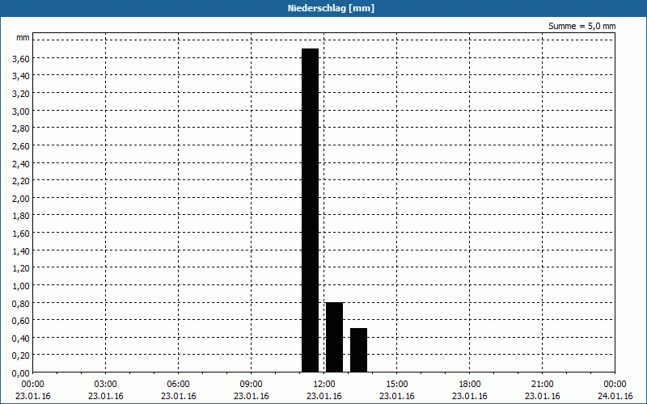Click the 21:00 time axis label

[542, 385]
